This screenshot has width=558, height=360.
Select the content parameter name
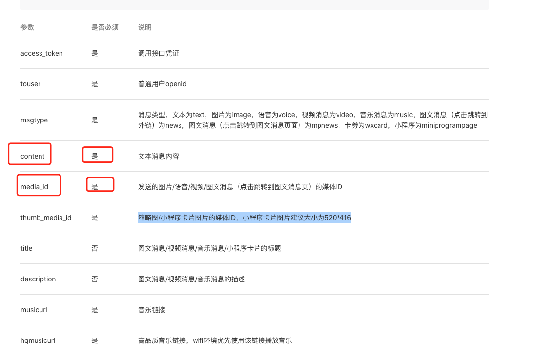(32, 156)
